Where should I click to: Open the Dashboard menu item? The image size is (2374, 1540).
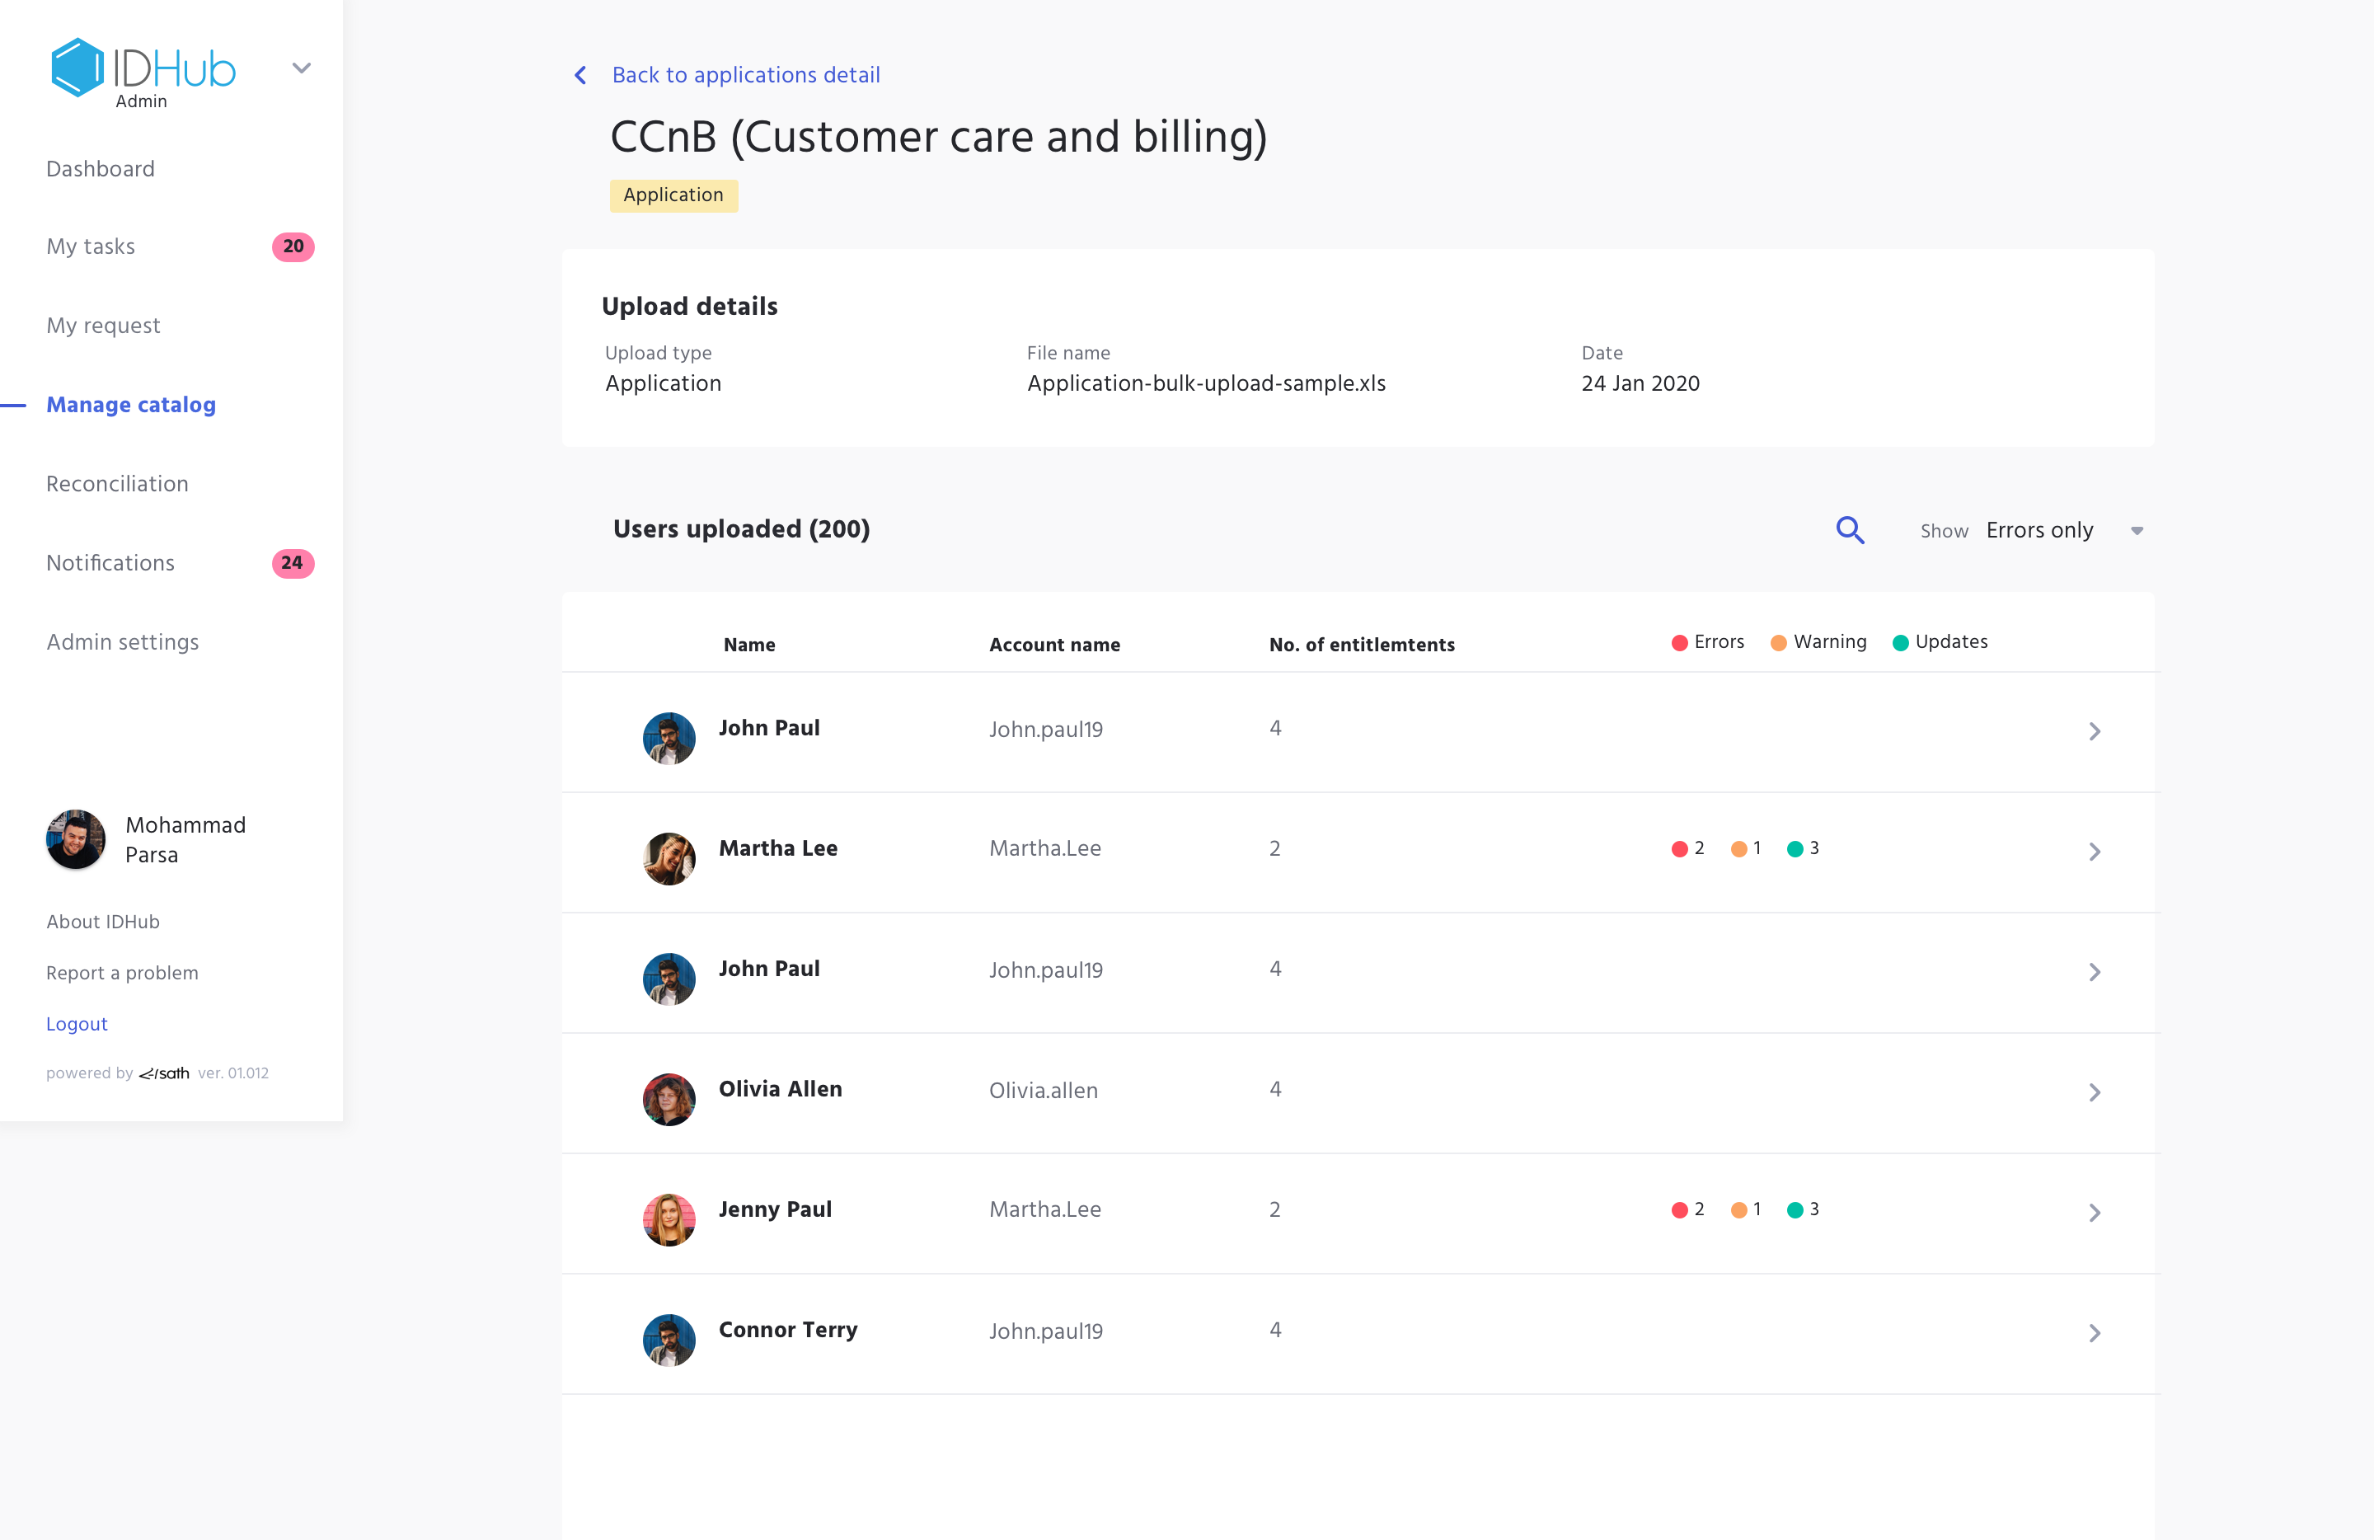pos(101,168)
